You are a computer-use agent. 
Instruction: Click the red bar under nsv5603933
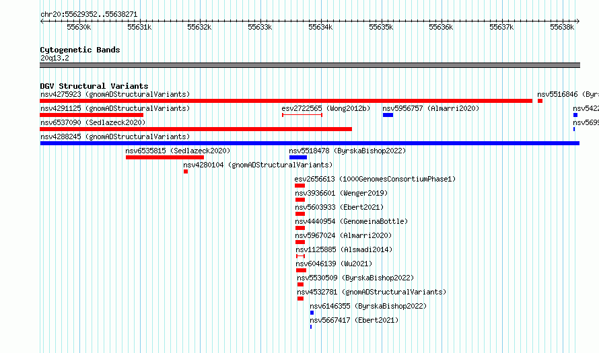click(300, 214)
